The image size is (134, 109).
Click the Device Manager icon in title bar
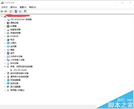(x=2, y=3)
